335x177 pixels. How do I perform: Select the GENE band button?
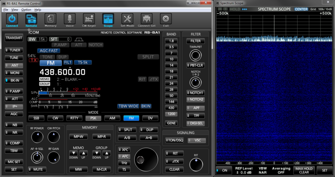point(171,123)
